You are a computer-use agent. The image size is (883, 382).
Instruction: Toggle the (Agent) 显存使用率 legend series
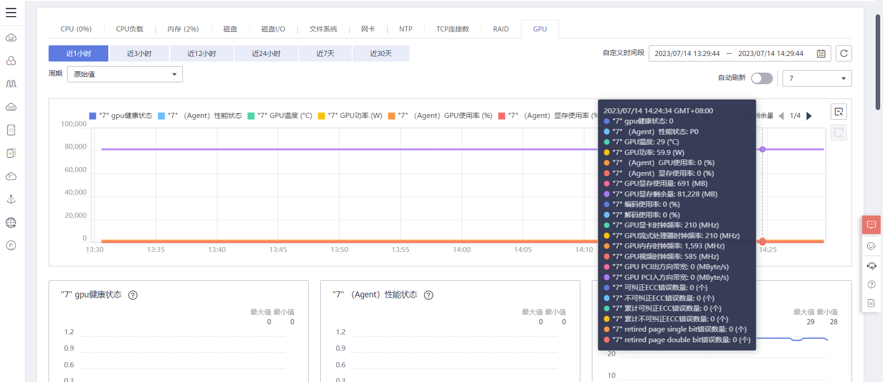coord(548,116)
